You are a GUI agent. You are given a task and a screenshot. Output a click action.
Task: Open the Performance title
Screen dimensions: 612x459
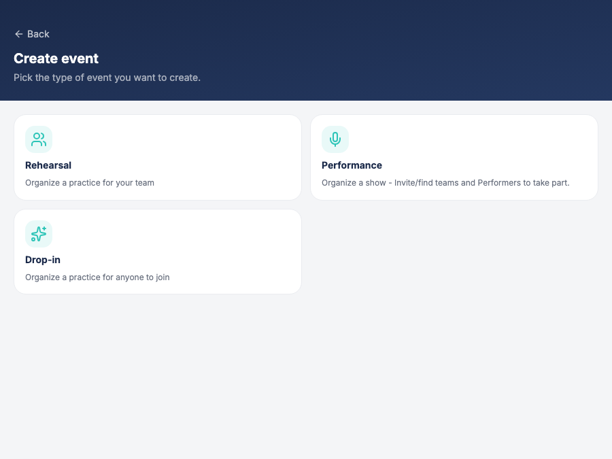(x=352, y=165)
